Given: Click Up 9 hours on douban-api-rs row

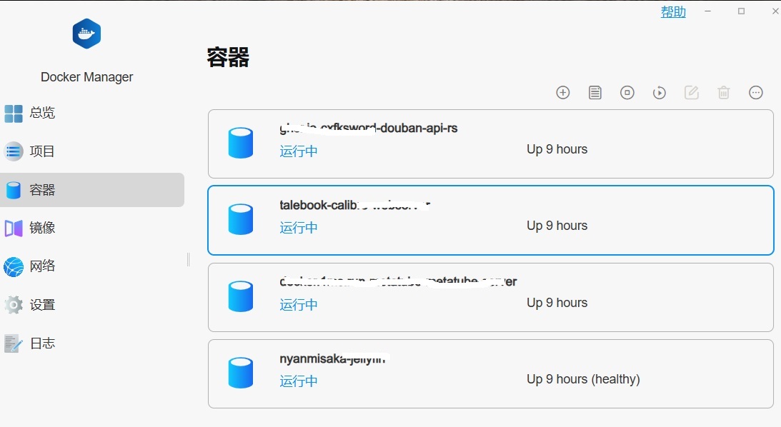Looking at the screenshot, I should click(557, 149).
